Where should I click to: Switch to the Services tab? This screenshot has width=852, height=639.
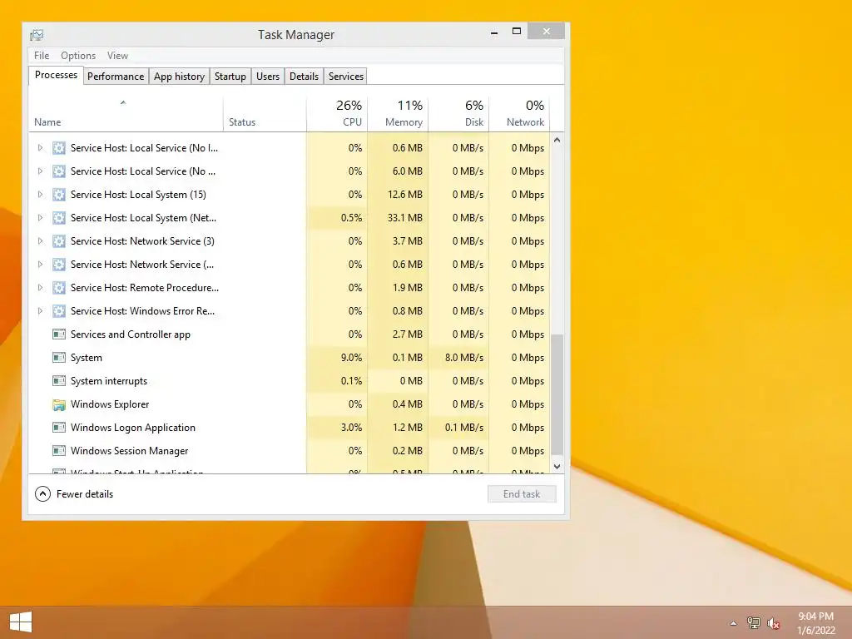click(345, 76)
